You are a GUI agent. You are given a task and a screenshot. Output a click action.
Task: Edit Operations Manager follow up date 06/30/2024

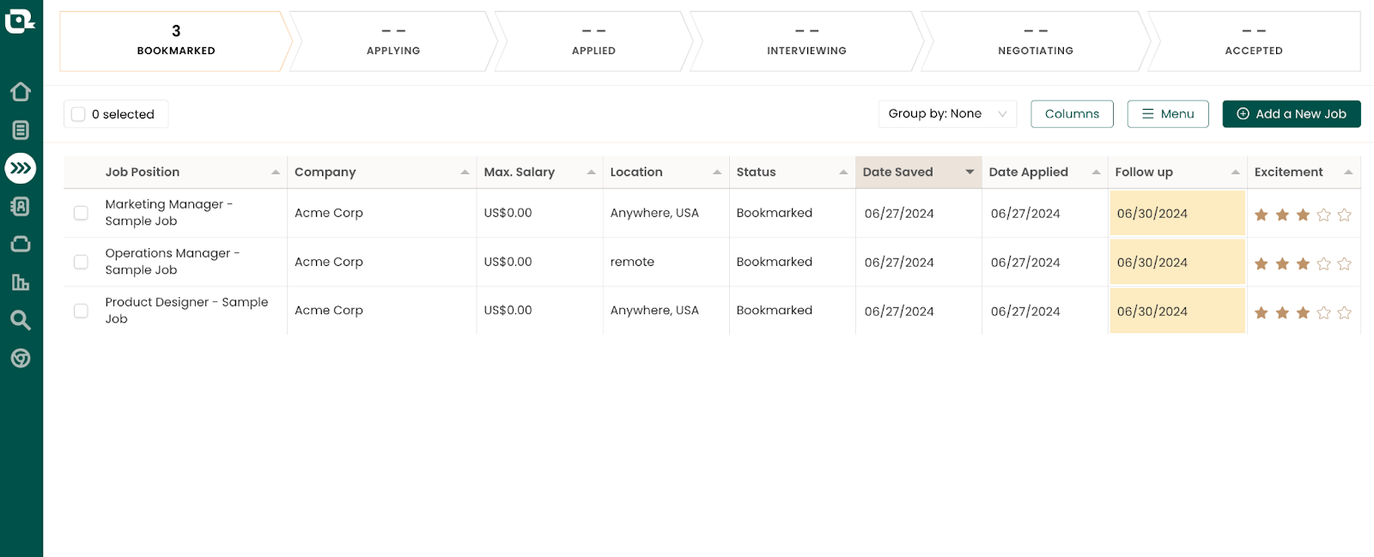pos(1177,262)
